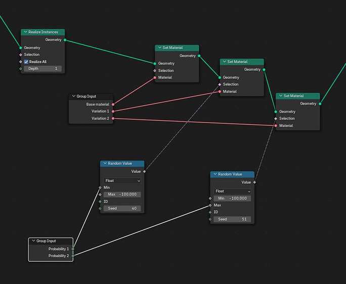This screenshot has height=284, width=346.
Task: Collapse the middle Set Material node
Action: coord(225,62)
